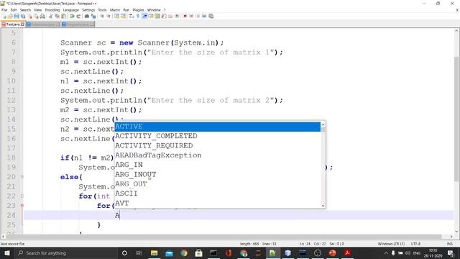
Task: Click the Zoom Out toolbar icon
Action: pos(109,16)
